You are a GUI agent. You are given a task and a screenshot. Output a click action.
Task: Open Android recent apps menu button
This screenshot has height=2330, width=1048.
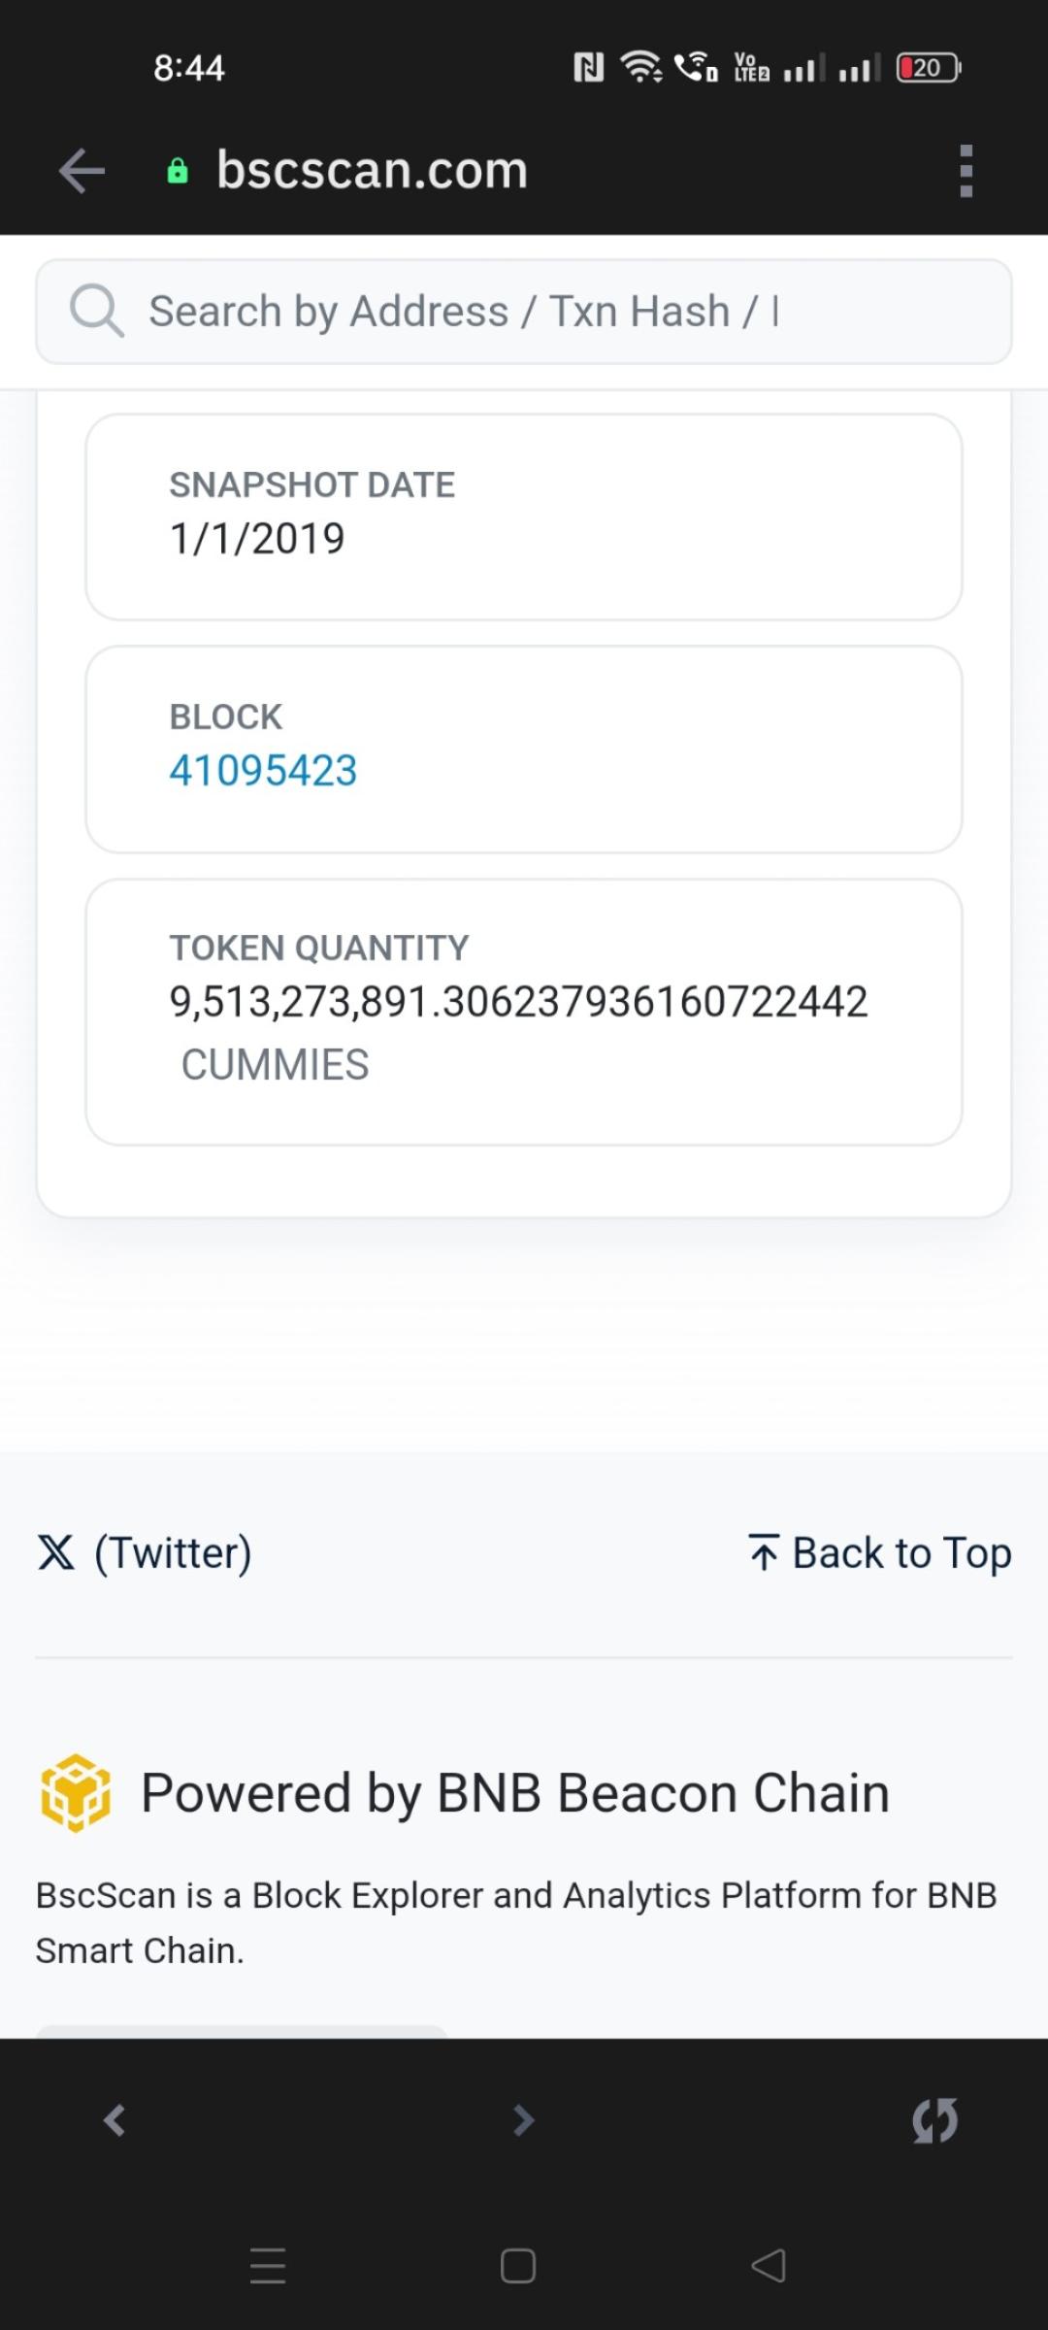268,2266
